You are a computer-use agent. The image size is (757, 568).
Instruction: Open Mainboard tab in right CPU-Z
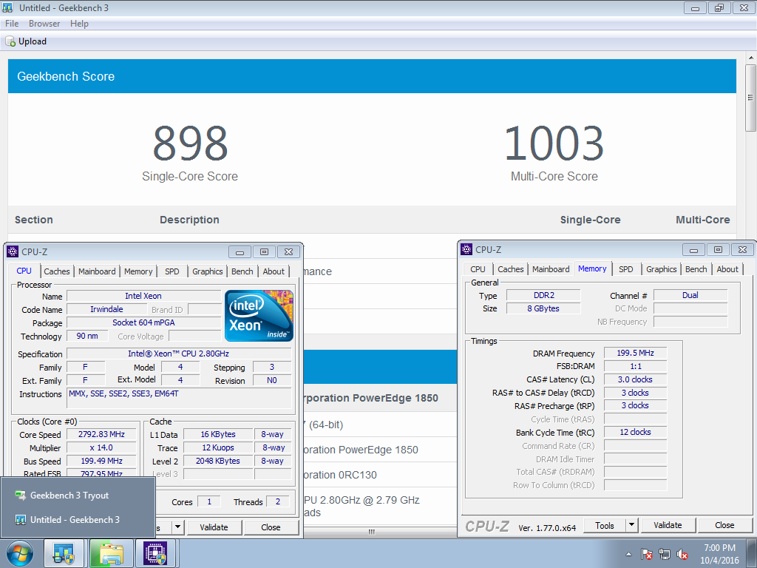[551, 269]
